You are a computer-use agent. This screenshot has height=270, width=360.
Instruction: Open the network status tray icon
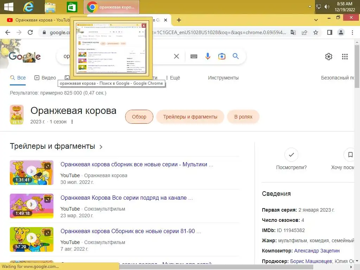click(x=319, y=7)
